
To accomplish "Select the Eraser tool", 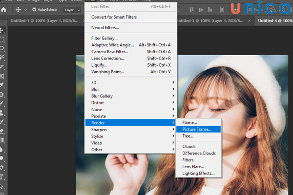I will 2,131.
